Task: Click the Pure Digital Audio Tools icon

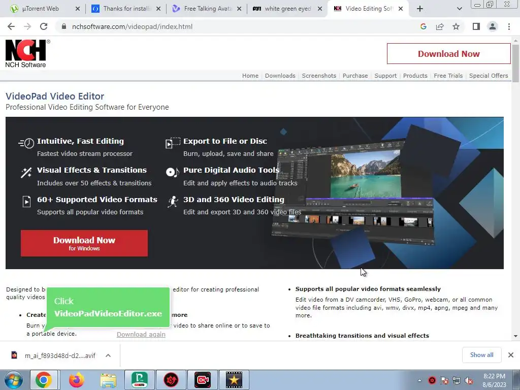Action: (x=172, y=172)
